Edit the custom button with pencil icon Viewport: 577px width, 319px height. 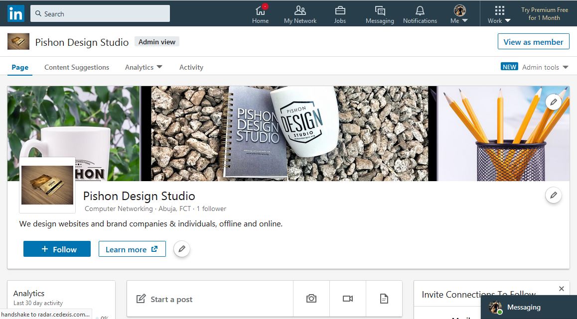pyautogui.click(x=182, y=249)
